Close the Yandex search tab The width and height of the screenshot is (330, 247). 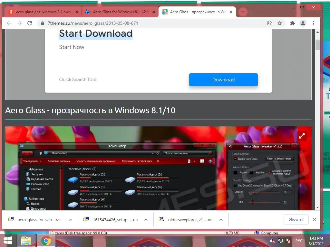coord(77,12)
